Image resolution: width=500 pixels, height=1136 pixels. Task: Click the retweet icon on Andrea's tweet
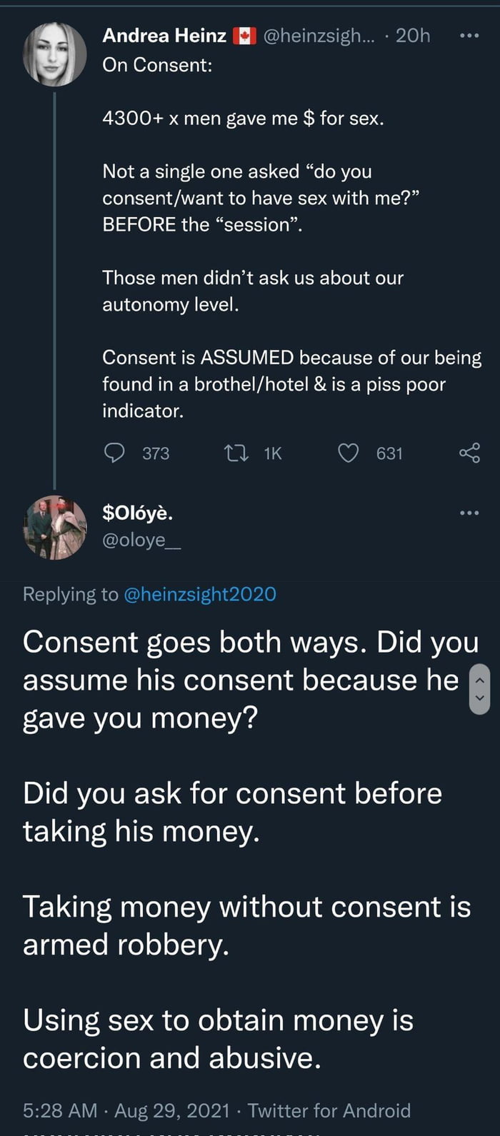234,453
